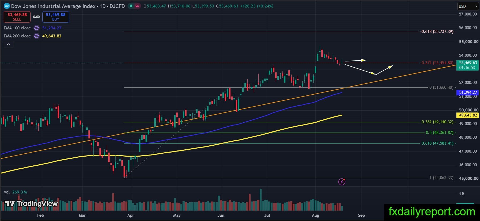Click the yellow EMA price tag 49,643.82
Screen dimensions: 480x221
coord(468,115)
